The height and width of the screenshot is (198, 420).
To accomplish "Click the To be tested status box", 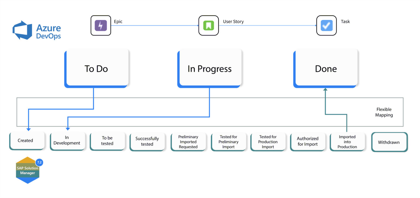I will [x=107, y=141].
